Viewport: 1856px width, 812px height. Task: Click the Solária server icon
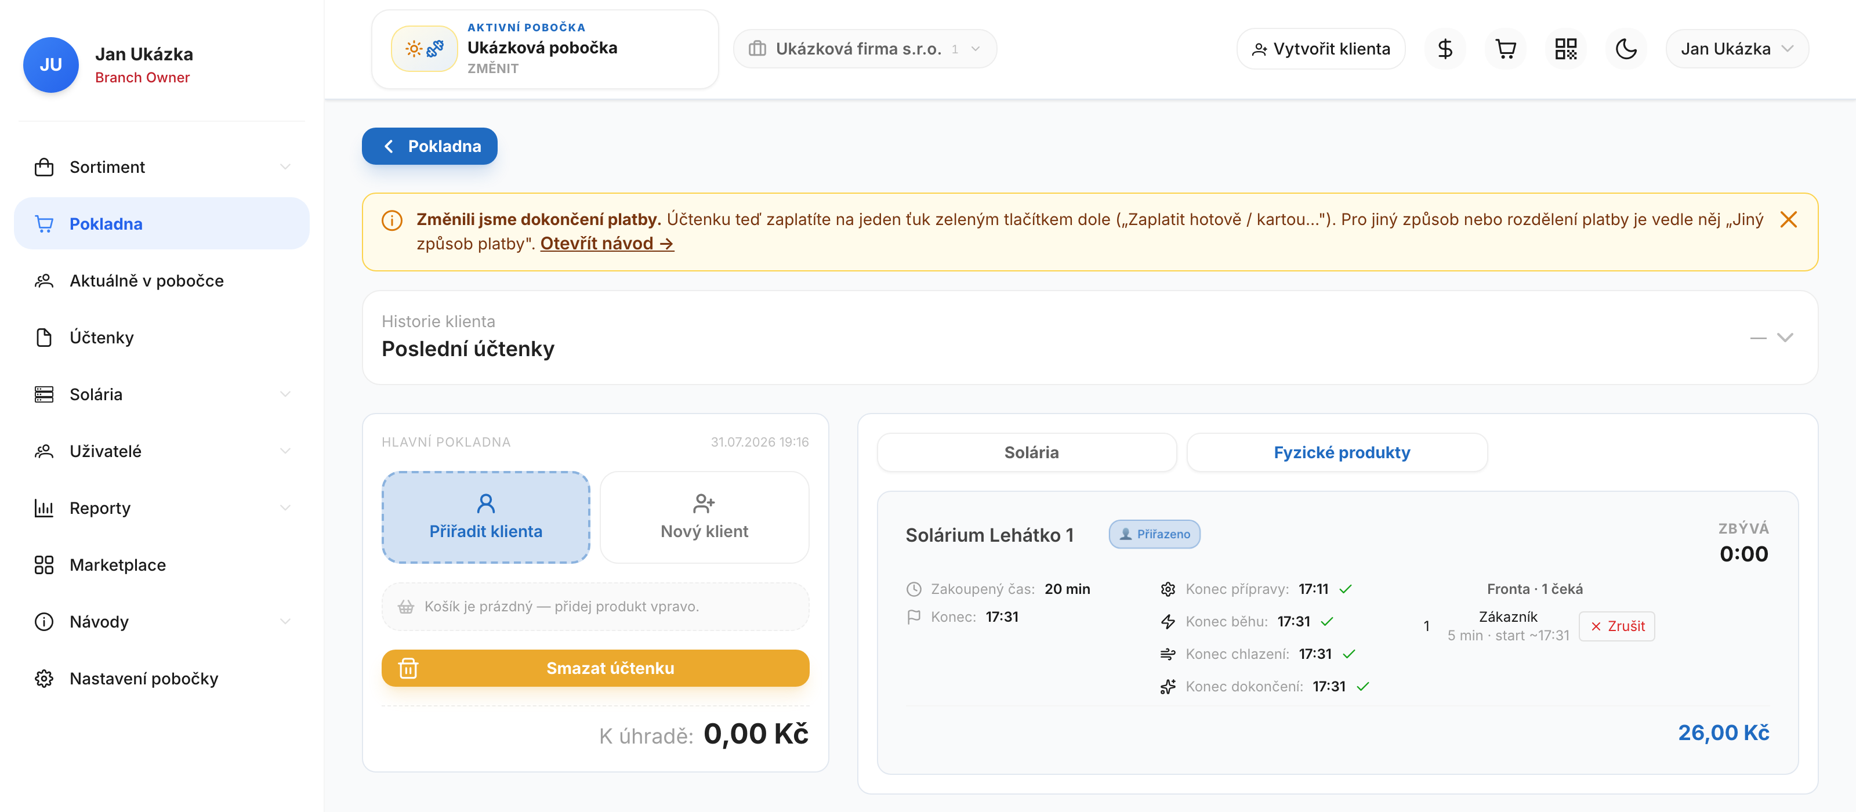pos(44,395)
